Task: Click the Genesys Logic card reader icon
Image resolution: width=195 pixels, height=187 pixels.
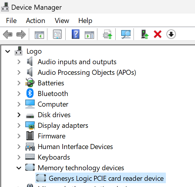Action: click(x=41, y=178)
